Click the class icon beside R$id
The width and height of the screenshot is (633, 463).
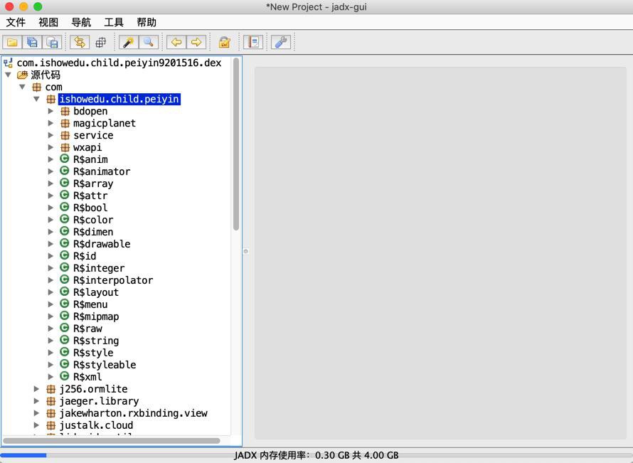click(65, 255)
